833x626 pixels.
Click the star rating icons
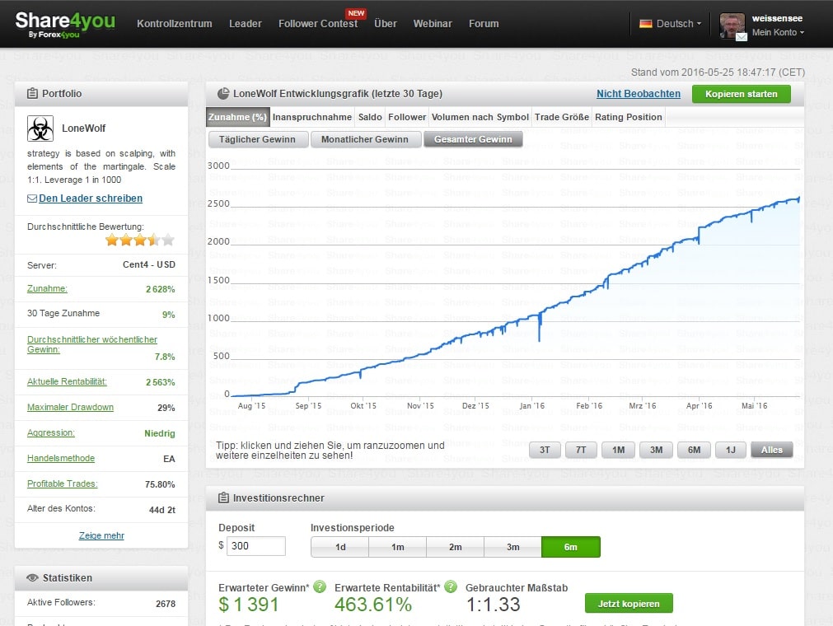pyautogui.click(x=140, y=241)
